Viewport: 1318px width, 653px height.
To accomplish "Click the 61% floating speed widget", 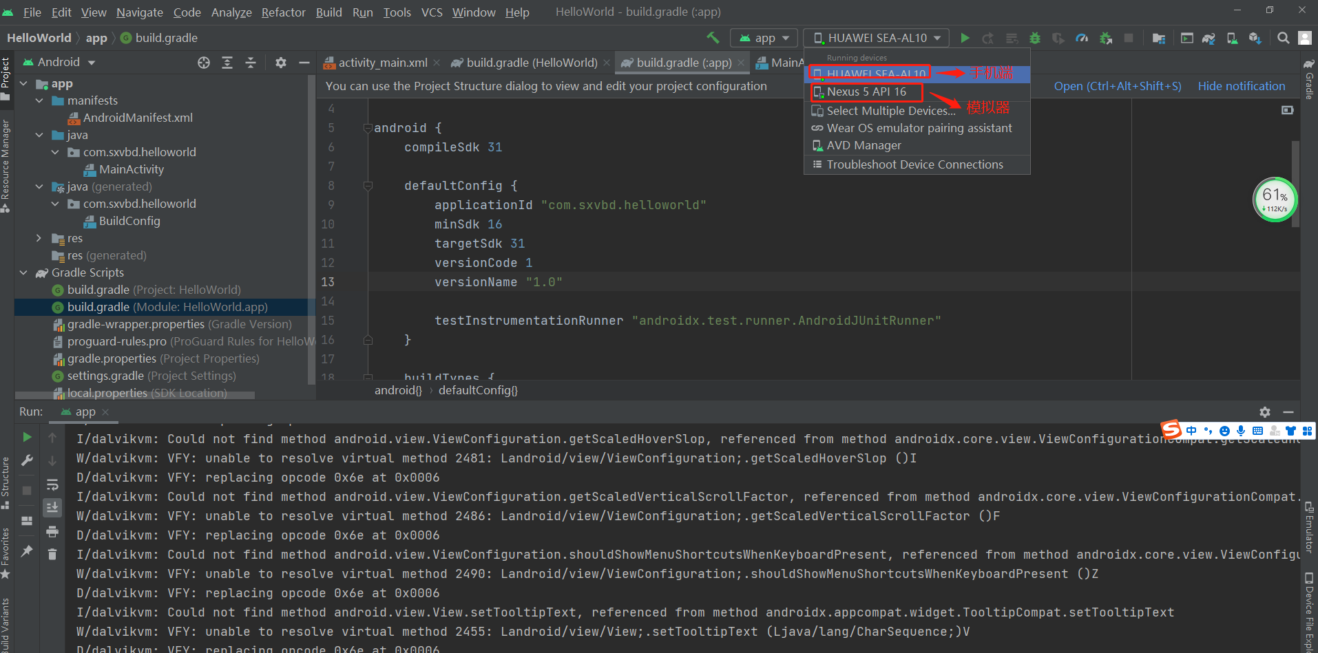I will coord(1275,200).
